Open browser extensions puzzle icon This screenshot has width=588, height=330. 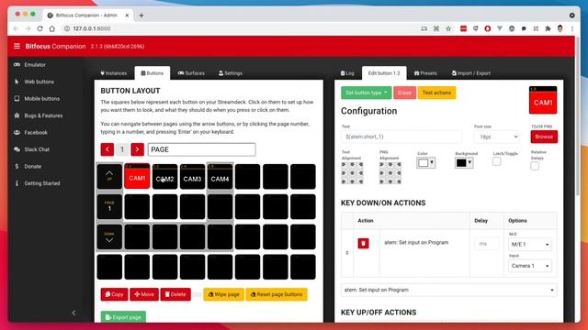click(x=548, y=28)
